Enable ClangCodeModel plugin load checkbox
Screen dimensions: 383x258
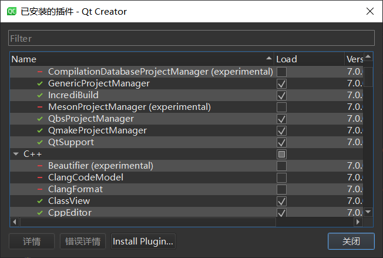[x=282, y=177]
